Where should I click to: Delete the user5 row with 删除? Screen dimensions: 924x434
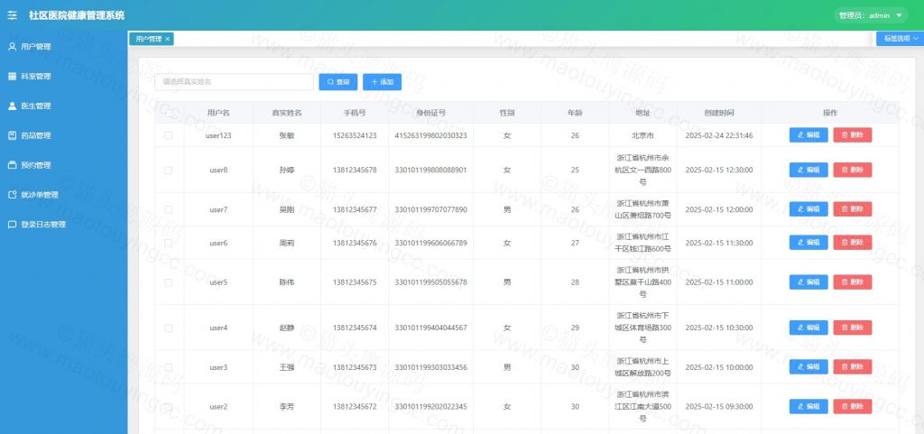tap(853, 282)
